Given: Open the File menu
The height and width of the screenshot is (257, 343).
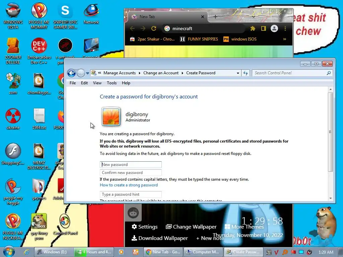Looking at the screenshot, I should coord(73,83).
